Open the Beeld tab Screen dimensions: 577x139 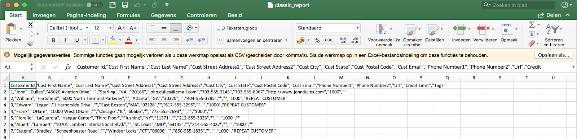(235, 15)
